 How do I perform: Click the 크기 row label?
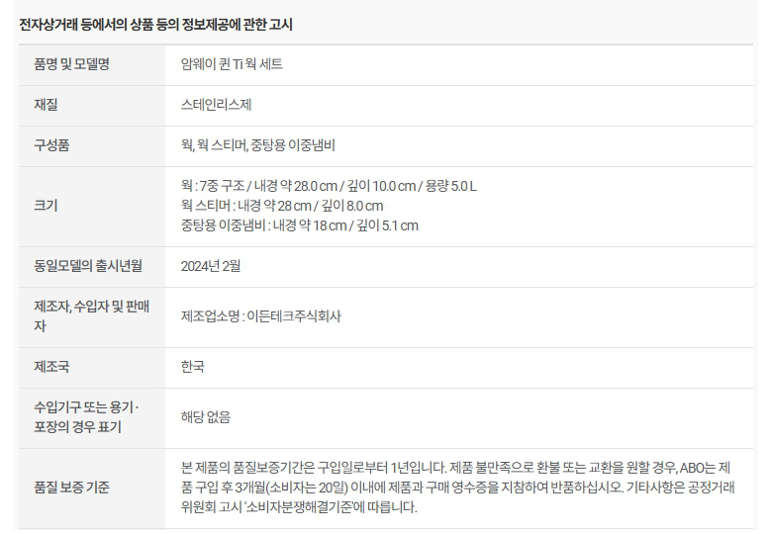[x=47, y=205]
